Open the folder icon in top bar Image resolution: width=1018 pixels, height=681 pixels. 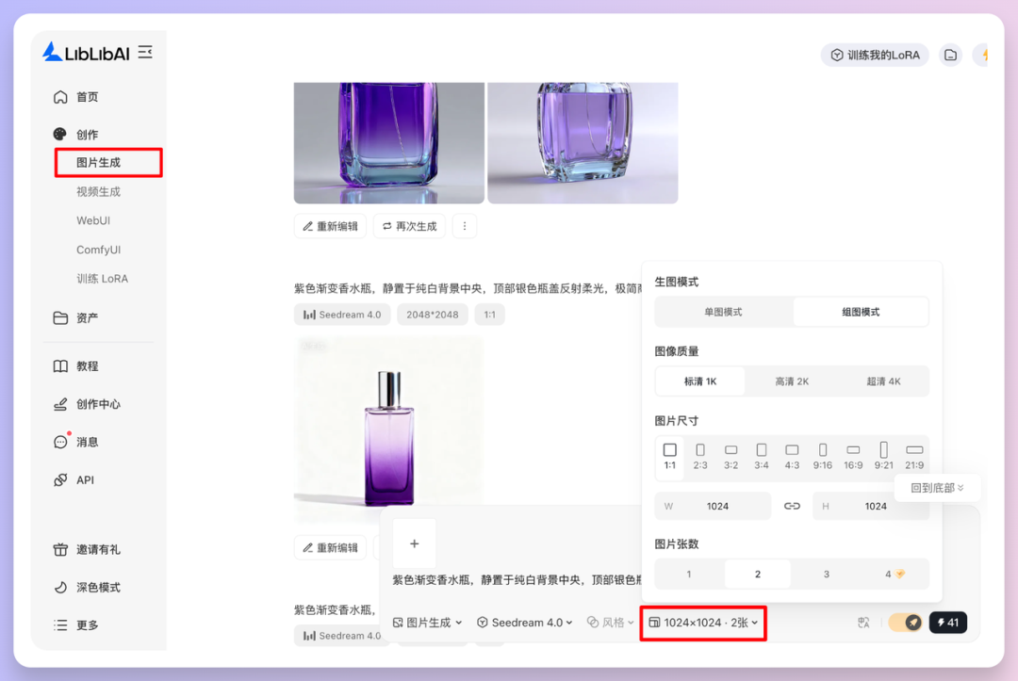point(950,56)
